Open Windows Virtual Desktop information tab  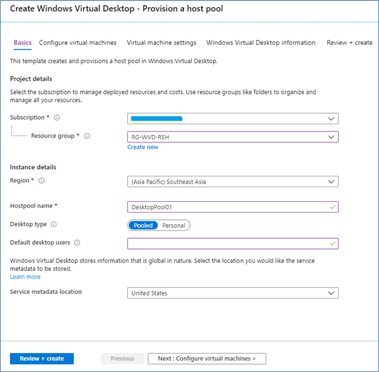click(x=260, y=43)
